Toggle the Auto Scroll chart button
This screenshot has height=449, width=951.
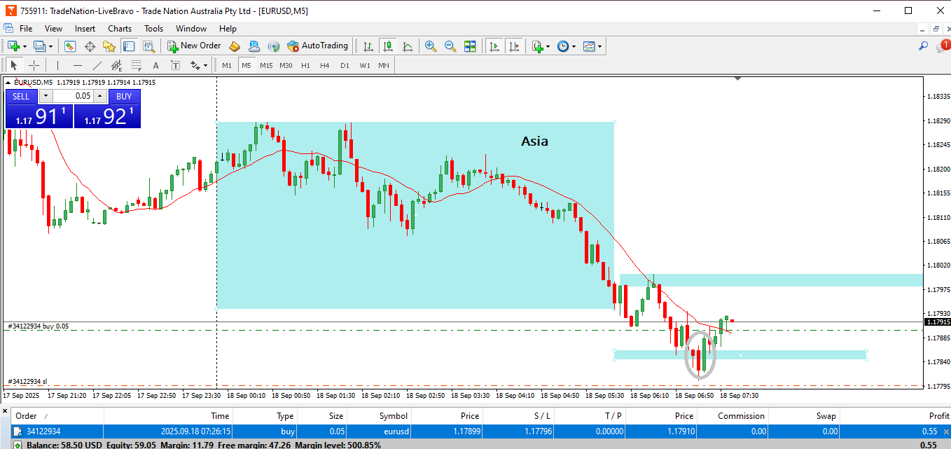(x=494, y=46)
